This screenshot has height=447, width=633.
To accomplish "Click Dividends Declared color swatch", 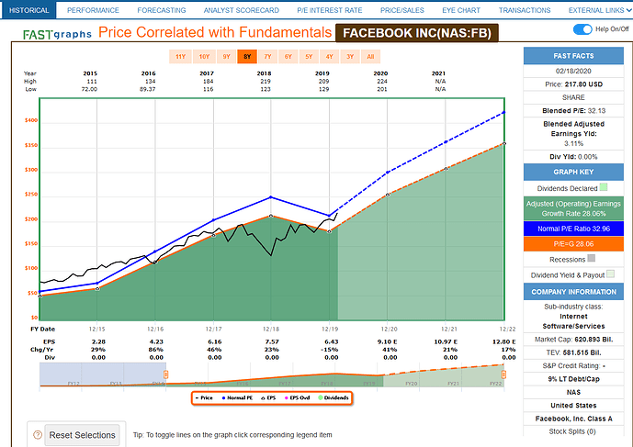I will tap(604, 187).
